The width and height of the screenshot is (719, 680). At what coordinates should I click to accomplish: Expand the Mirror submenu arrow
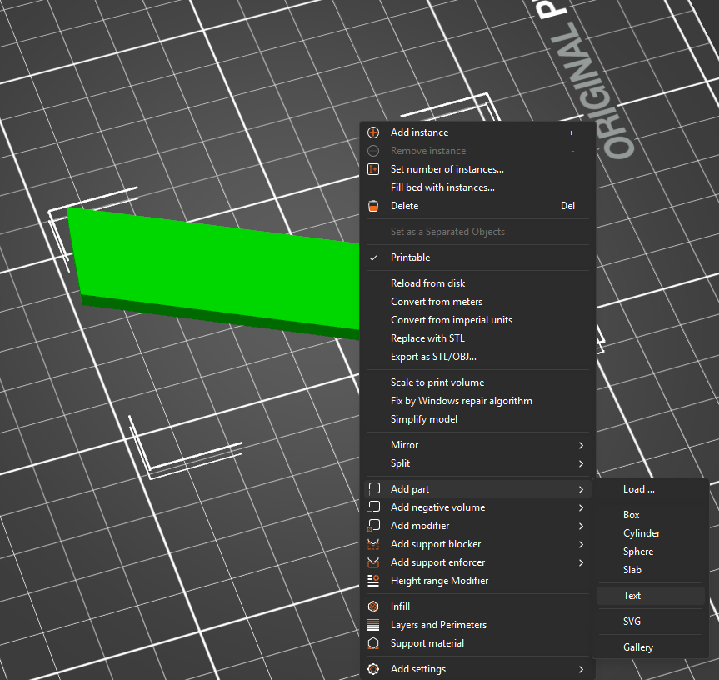click(x=581, y=445)
